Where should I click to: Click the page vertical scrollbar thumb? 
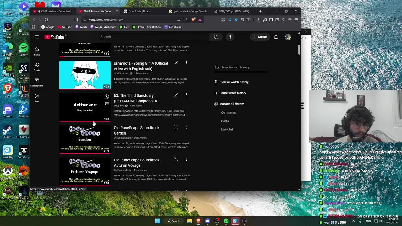click(x=299, y=50)
